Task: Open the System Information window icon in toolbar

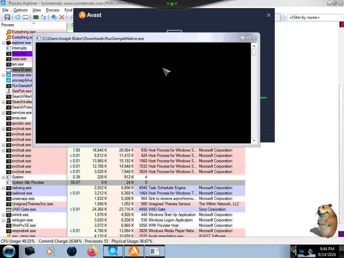Action: click(x=26, y=17)
